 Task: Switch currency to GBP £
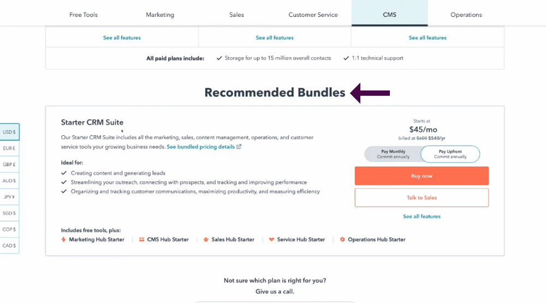pyautogui.click(x=9, y=165)
